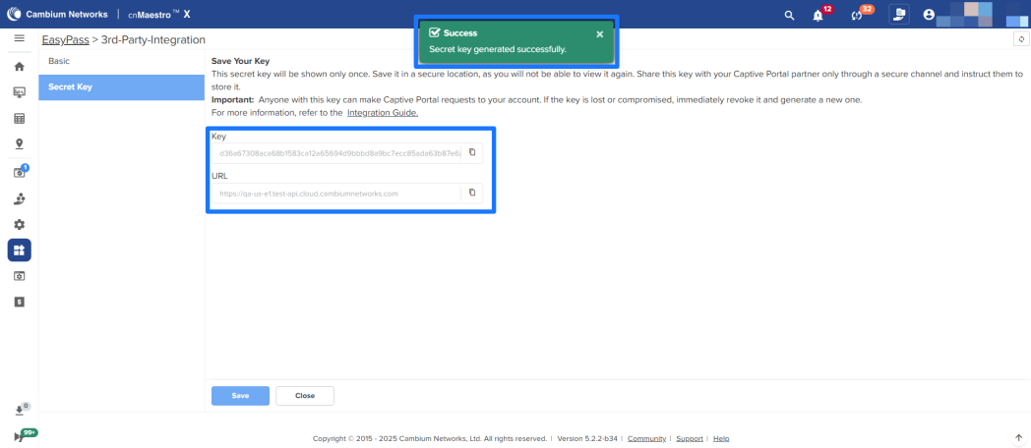Open the settings gear in sidebar
Image resolution: width=1031 pixels, height=448 pixels.
point(19,224)
